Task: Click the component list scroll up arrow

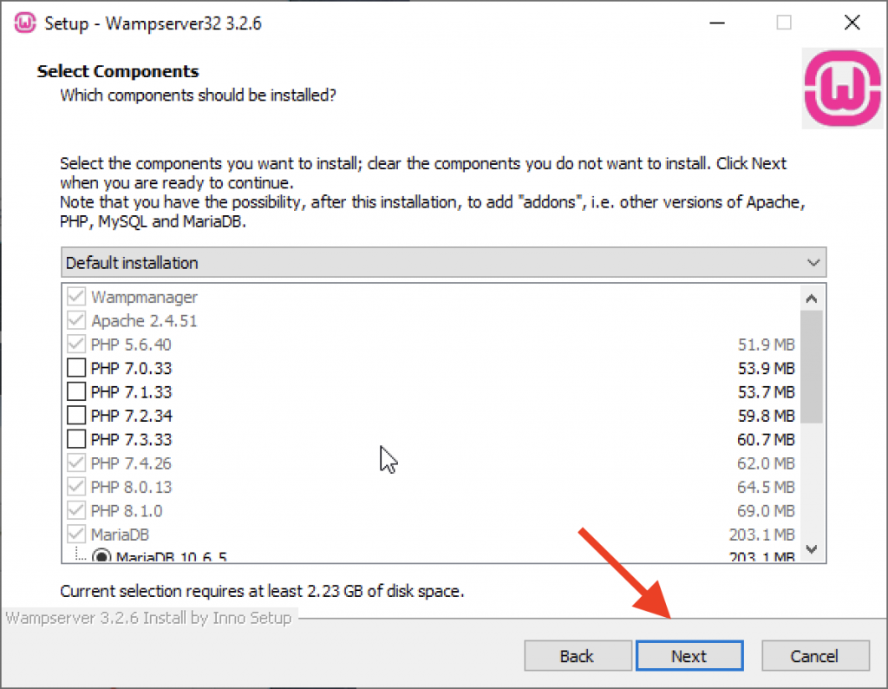Action: 812,299
